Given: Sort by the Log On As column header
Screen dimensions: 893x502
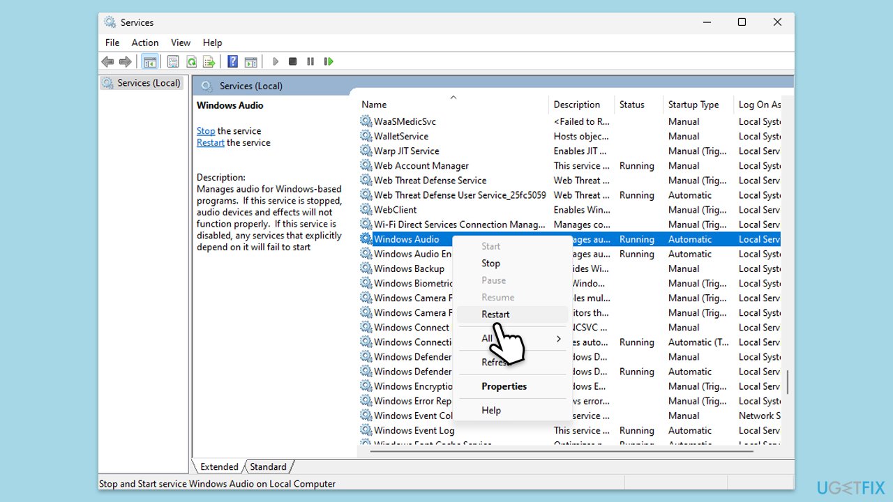Looking at the screenshot, I should [758, 105].
